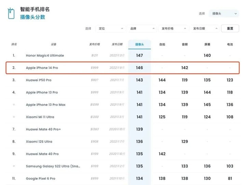Select the 电池 column tab
Image resolution: width=246 pixels, height=185 pixels.
coord(230,44)
